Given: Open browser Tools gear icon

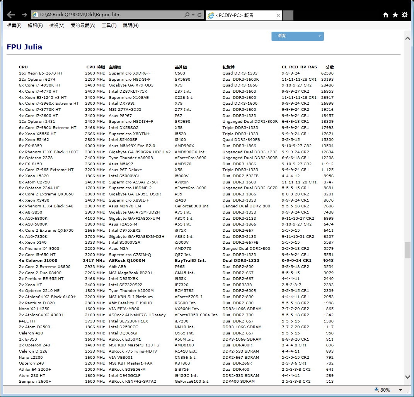Looking at the screenshot, I should (405, 15).
